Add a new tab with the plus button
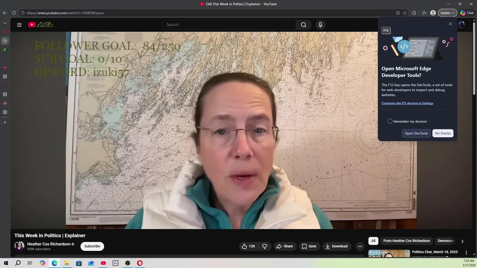 pyautogui.click(x=5, y=122)
